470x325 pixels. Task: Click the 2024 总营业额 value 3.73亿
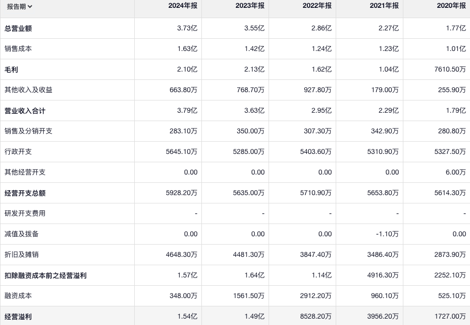187,28
